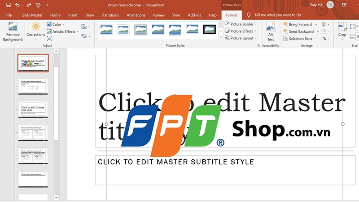Viewport: 359px width, 202px height.
Task: Switch to Home tab
Action: (55, 15)
